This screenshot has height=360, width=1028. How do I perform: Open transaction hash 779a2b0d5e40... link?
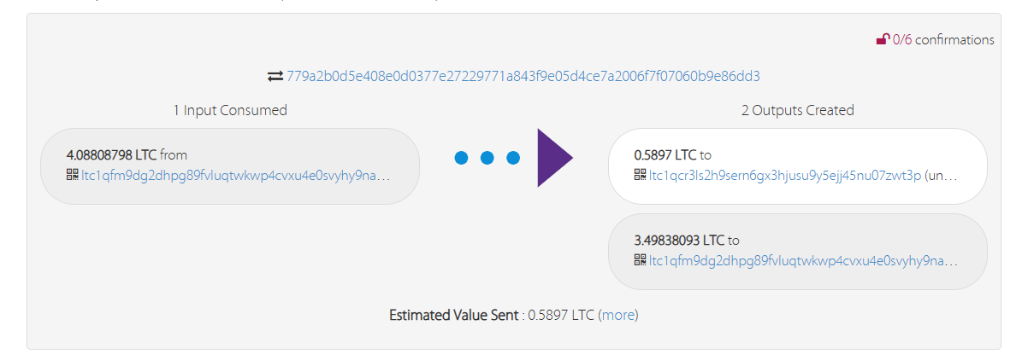point(523,76)
